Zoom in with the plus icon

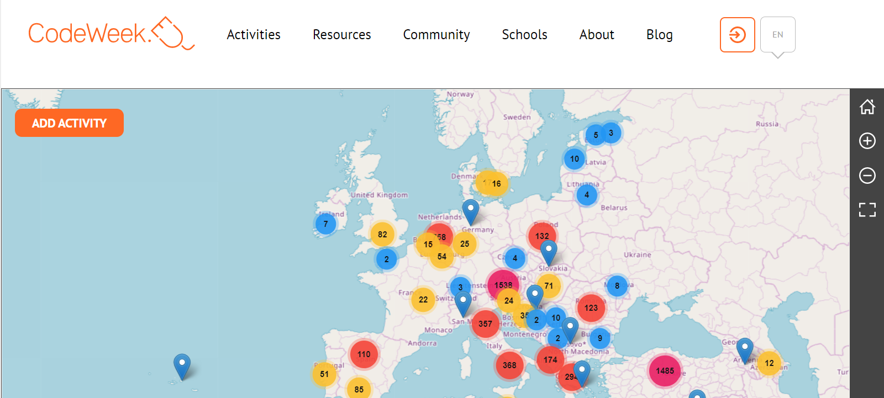[867, 141]
